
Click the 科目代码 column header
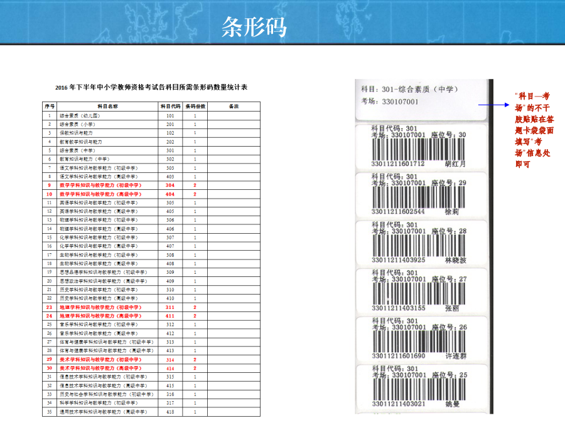click(170, 107)
